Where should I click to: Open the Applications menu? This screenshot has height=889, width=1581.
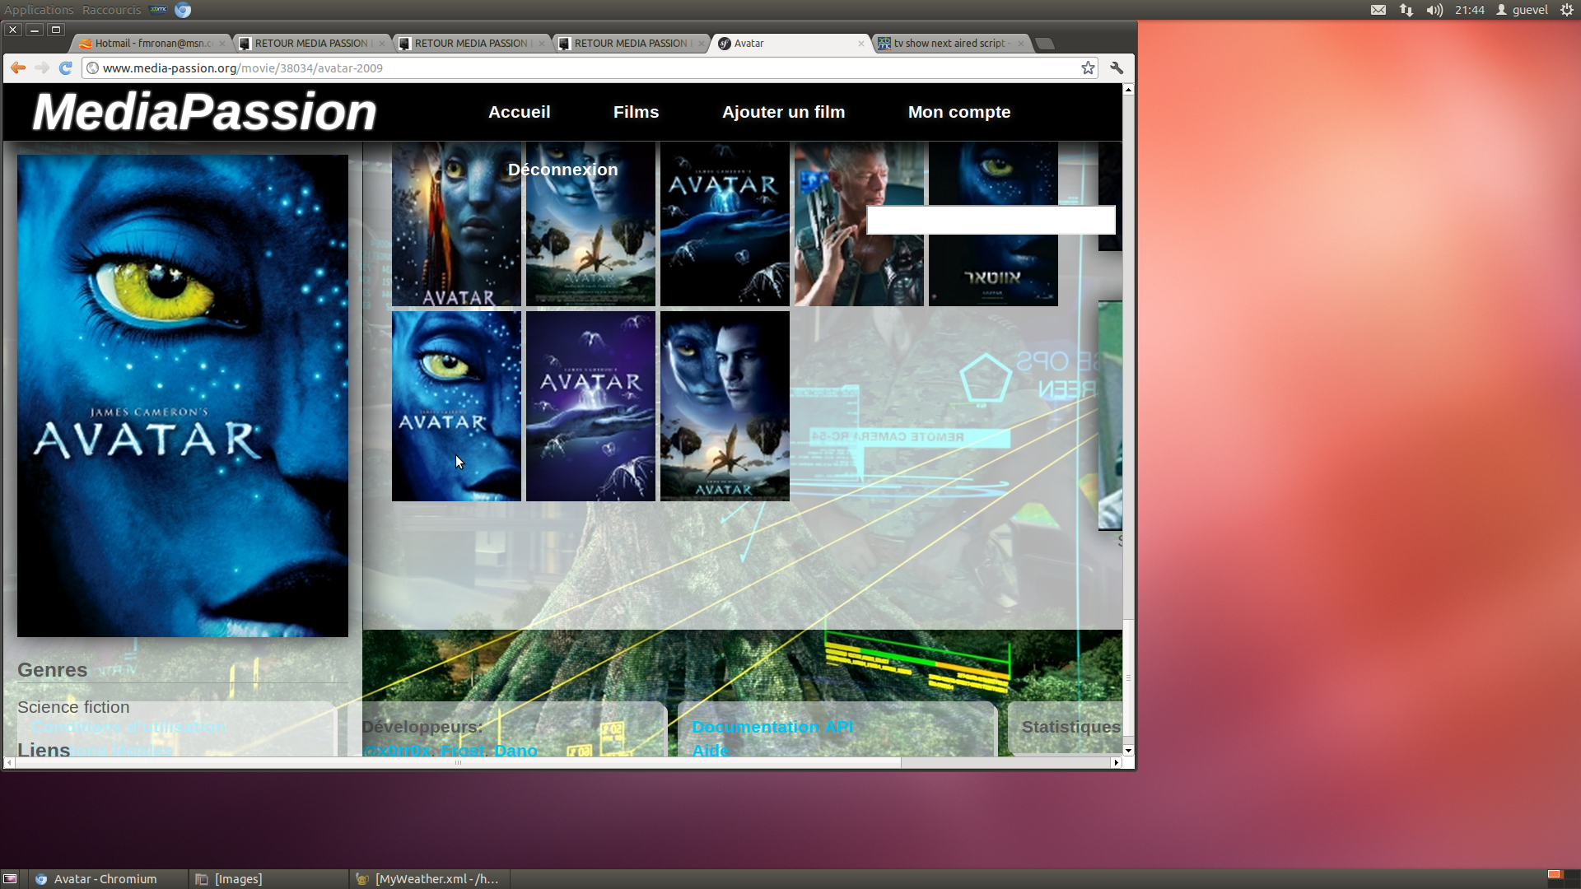click(x=39, y=10)
